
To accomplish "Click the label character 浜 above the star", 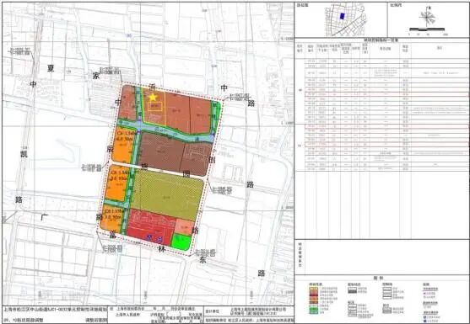I will click(x=152, y=88).
